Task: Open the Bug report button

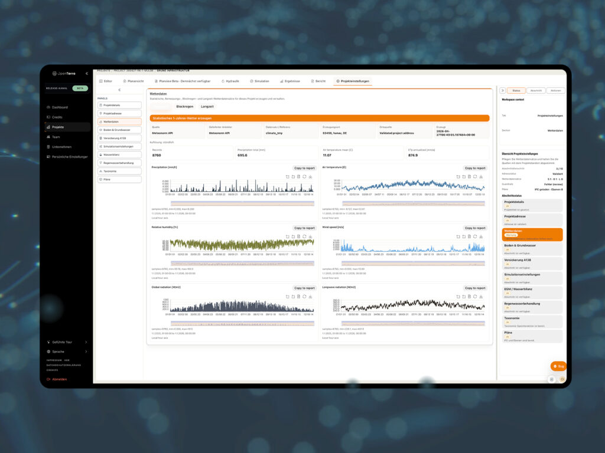Action: coord(558,366)
